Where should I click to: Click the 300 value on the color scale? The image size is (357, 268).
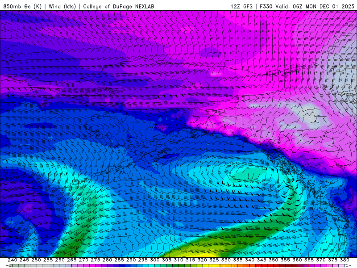(155, 260)
